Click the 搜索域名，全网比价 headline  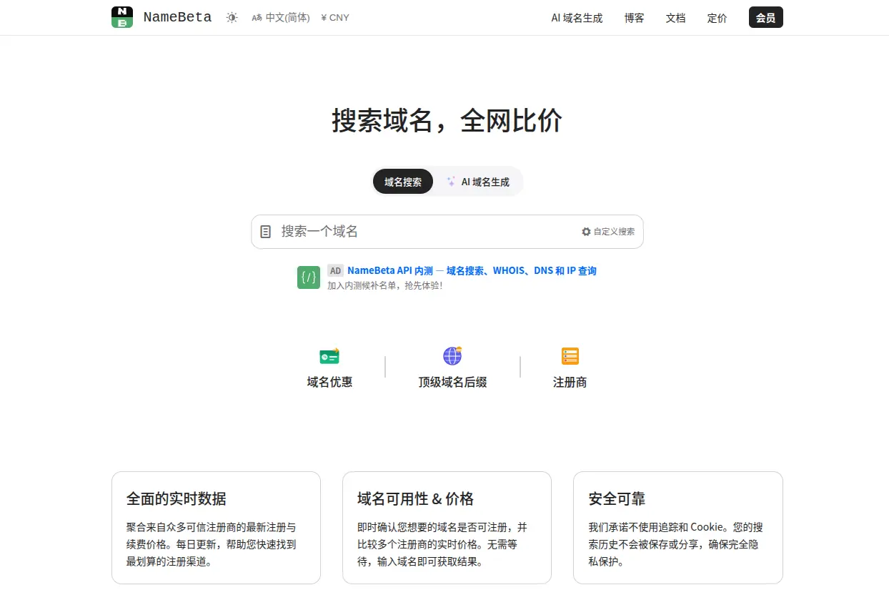(x=447, y=120)
